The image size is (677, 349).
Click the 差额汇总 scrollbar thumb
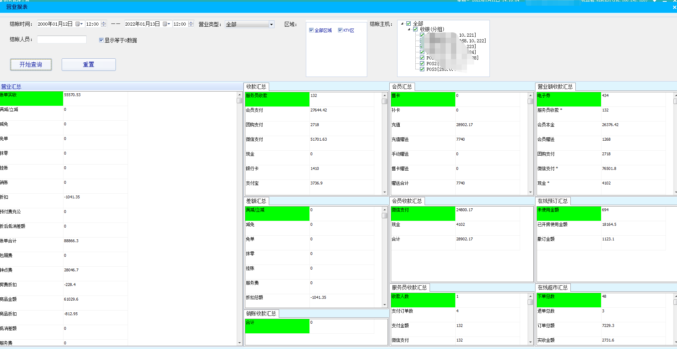coord(385,215)
